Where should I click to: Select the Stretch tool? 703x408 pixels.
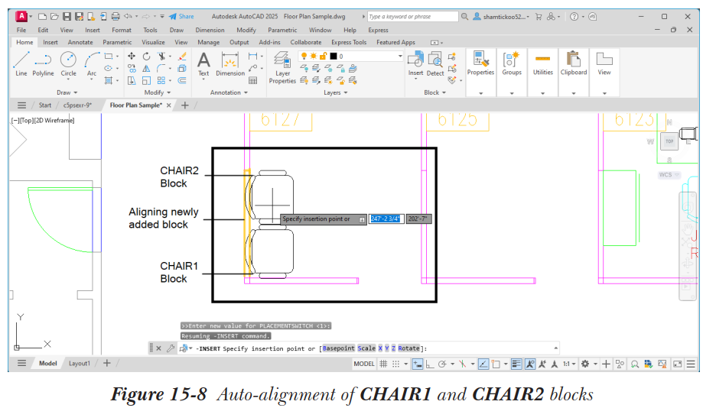[132, 81]
